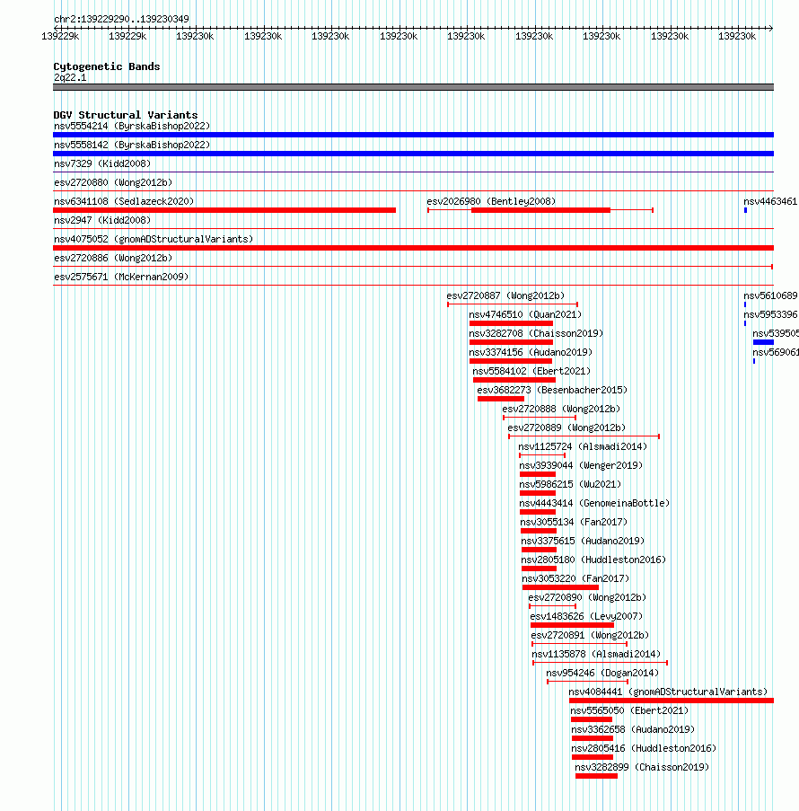Click the nsv3053220 (Fan2017) variant label
Image resolution: width=799 pixels, height=811 pixels.
click(x=575, y=578)
